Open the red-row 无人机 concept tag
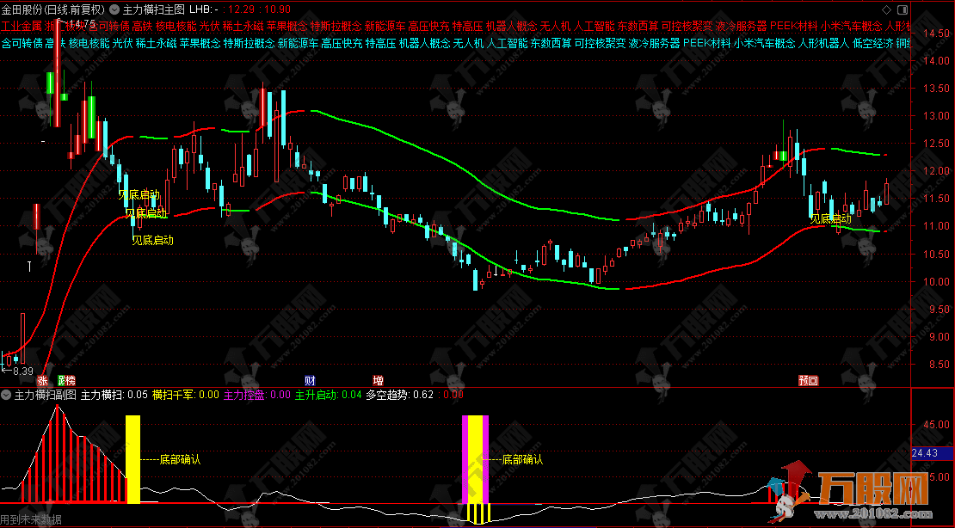 tap(556, 26)
